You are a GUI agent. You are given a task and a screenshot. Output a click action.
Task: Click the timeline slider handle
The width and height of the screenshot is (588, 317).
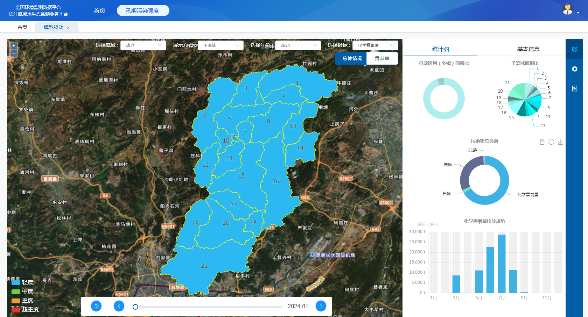coord(135,307)
